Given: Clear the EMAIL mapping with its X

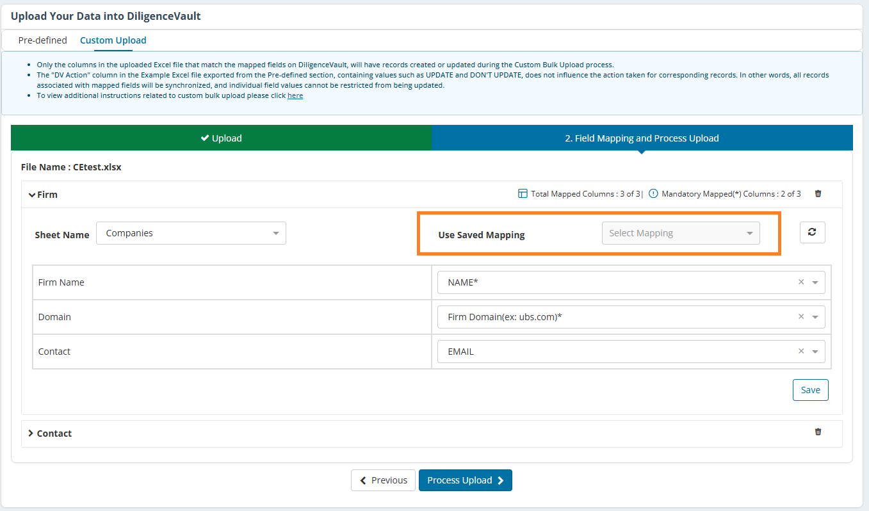Looking at the screenshot, I should (801, 351).
